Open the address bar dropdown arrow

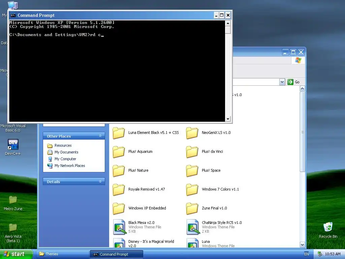tap(282, 82)
